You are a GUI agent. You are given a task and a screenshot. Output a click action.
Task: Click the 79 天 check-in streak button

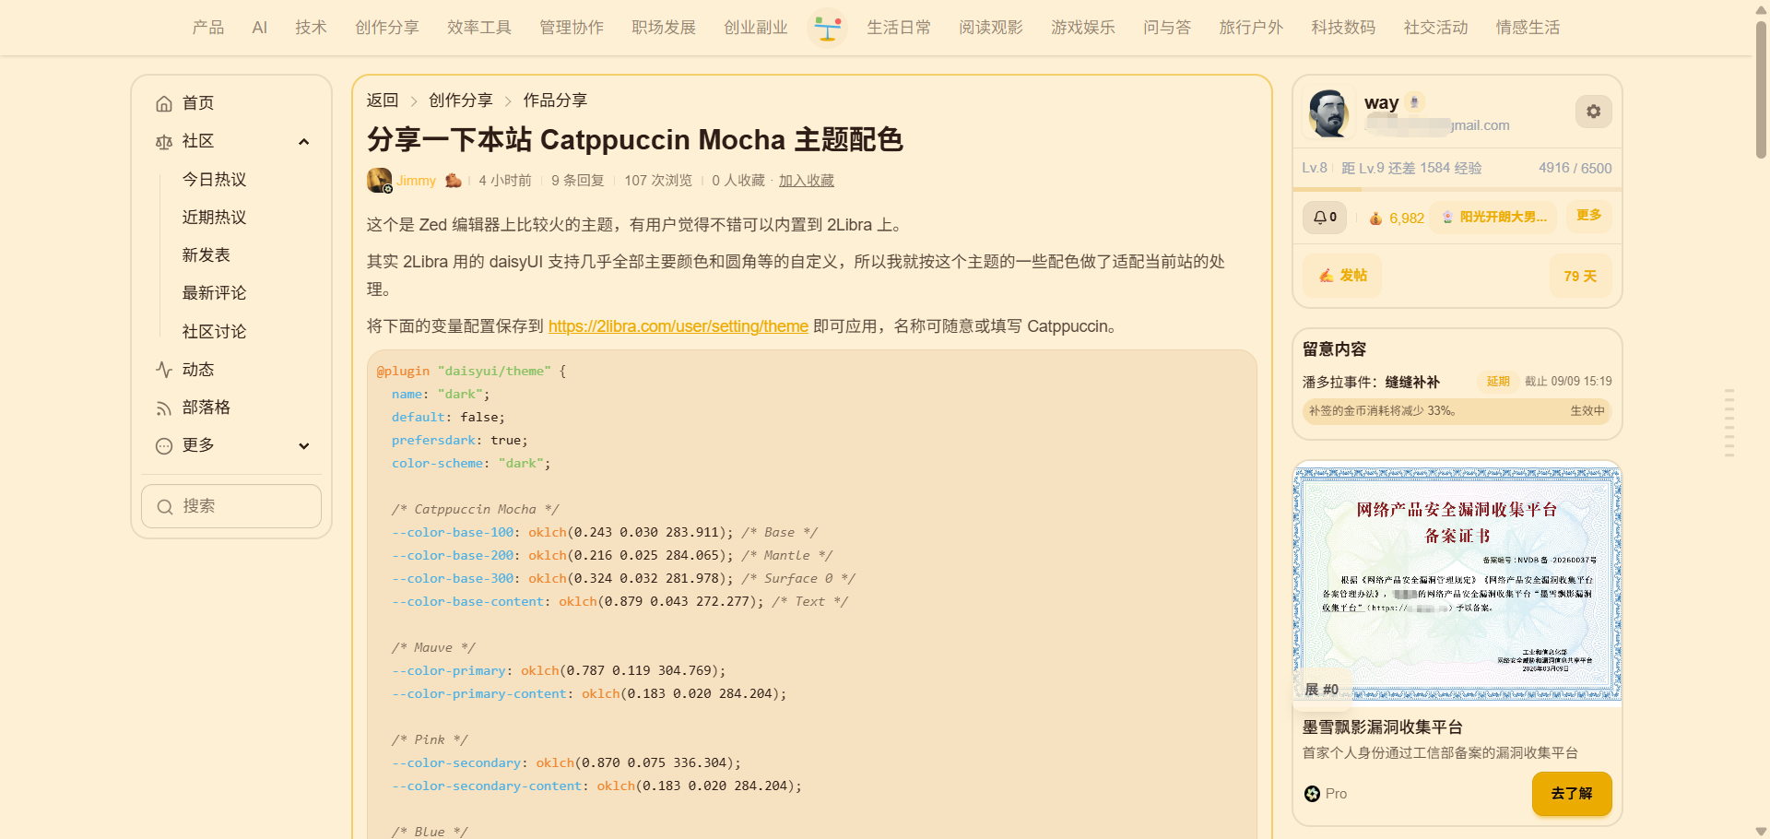[x=1581, y=276]
